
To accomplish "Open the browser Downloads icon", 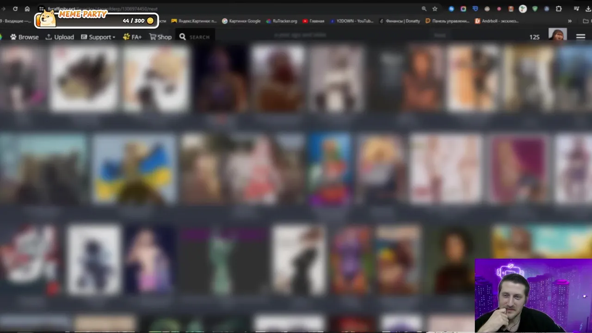I will coord(588,9).
